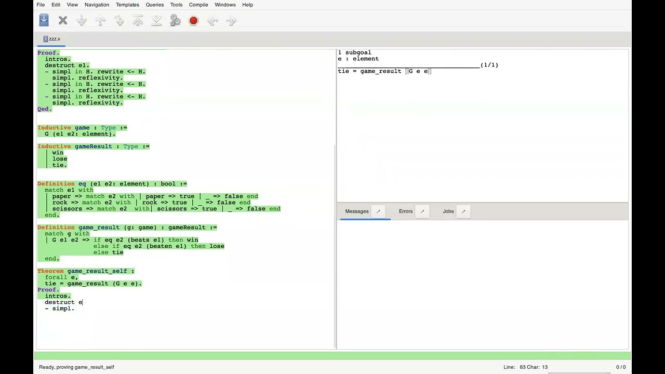Detach the Errors panel via its arrow icon
Viewport: 665px width, 374px height.
coord(422,211)
